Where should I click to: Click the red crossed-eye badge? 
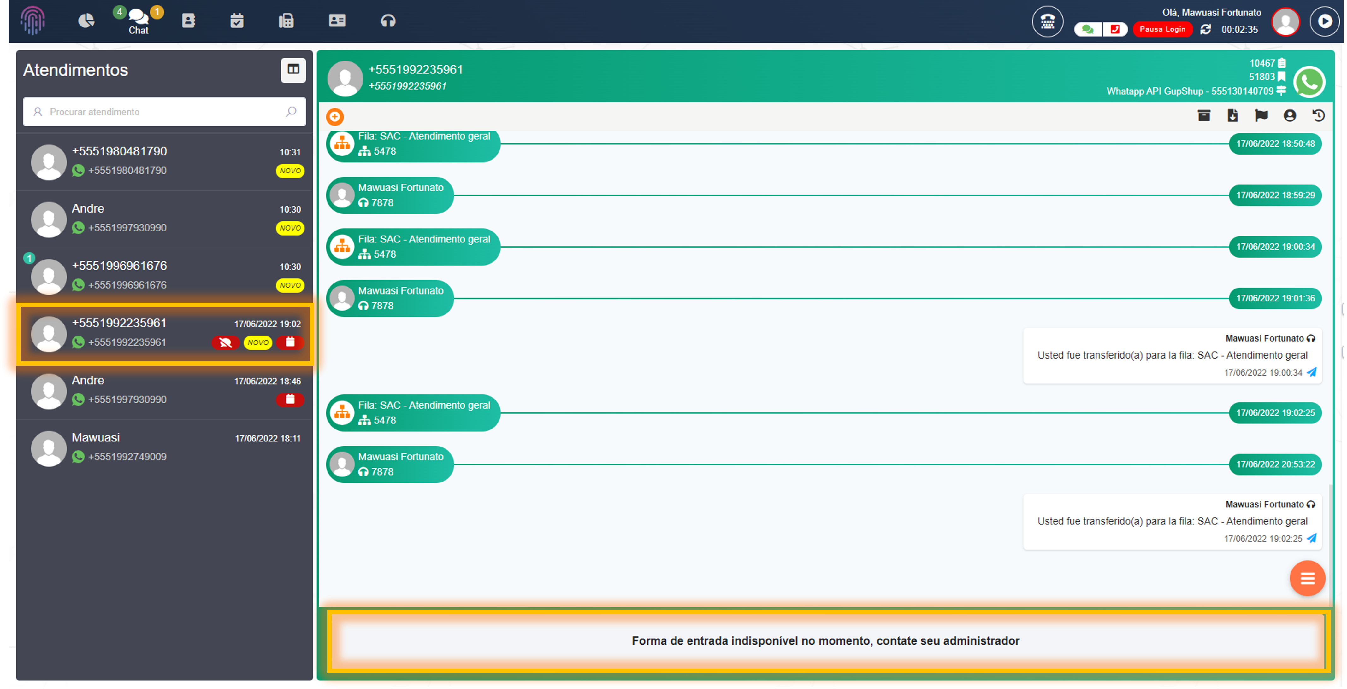pos(225,343)
